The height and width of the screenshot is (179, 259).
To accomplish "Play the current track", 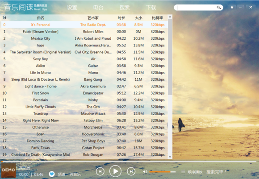I will coord(115,171).
